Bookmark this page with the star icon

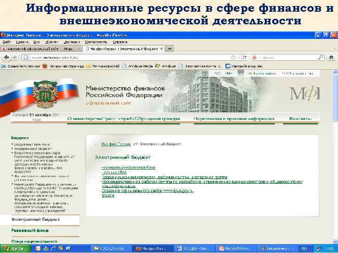(233, 58)
